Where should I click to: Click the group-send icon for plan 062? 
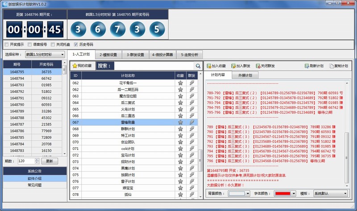[x=192, y=83]
